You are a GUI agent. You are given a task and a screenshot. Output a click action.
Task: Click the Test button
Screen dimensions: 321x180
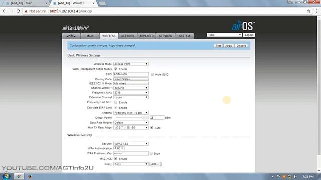tap(218, 46)
